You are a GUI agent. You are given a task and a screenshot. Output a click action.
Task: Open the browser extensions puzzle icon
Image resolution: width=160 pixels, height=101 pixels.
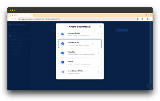click(x=142, y=19)
